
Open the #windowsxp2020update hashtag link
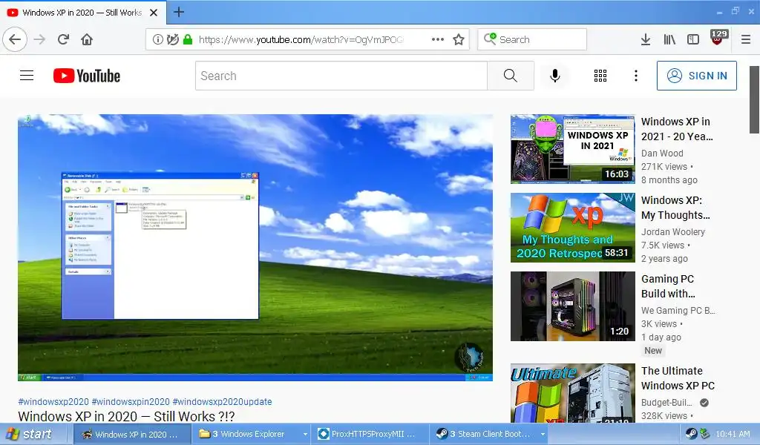point(222,401)
